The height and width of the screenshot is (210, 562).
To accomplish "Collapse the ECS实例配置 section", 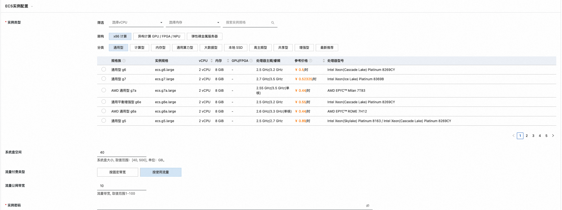I will [32, 6].
